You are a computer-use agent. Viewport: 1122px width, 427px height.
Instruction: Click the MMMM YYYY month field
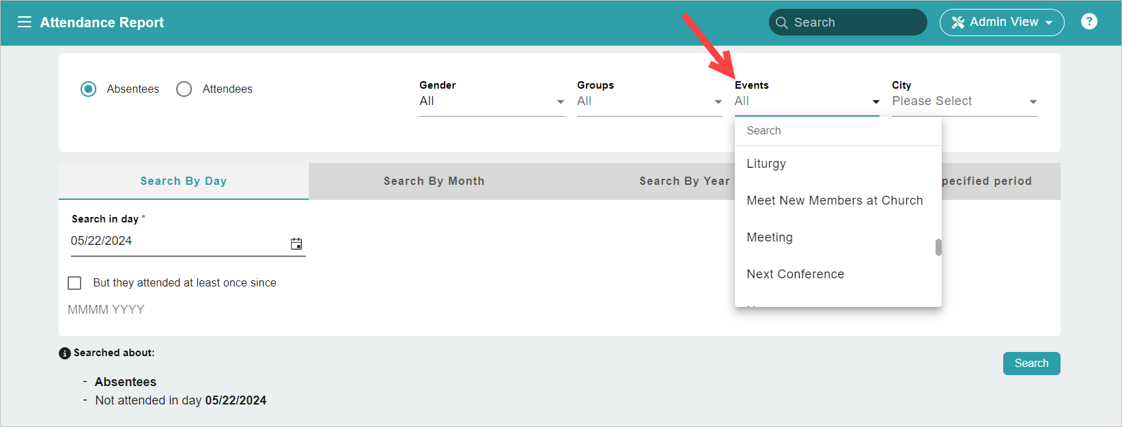click(106, 310)
